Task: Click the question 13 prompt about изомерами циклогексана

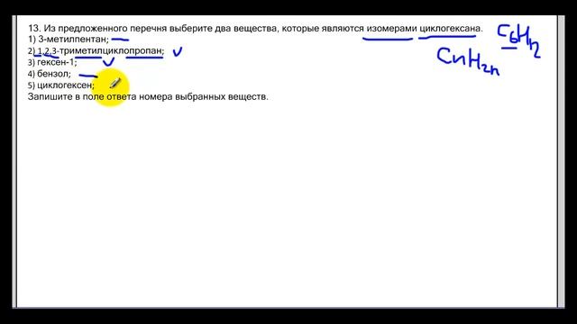Action: (255, 28)
